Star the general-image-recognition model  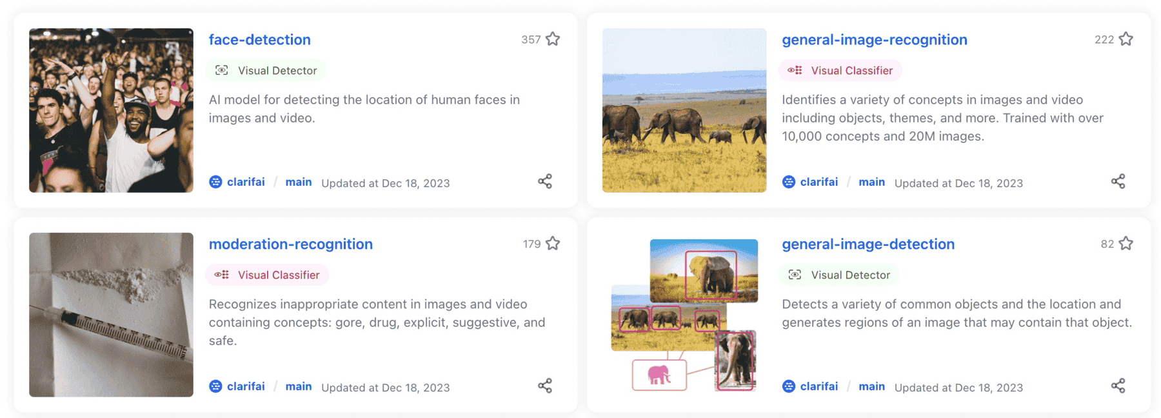tap(1126, 39)
